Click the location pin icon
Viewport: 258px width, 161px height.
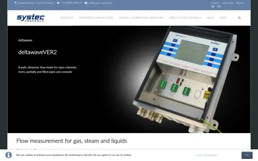15,3
